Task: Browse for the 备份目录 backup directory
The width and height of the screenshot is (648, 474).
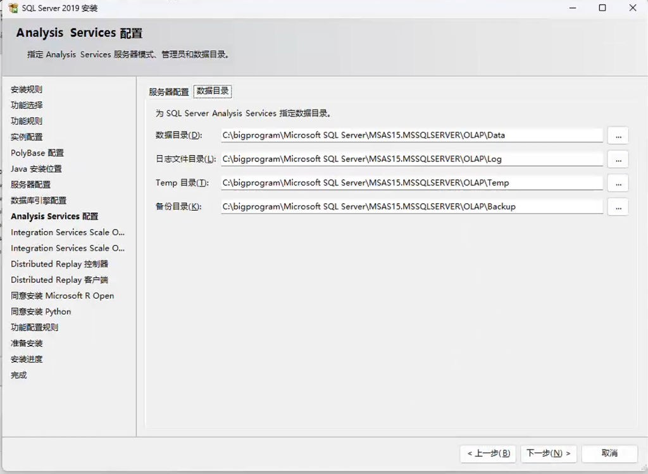Action: (x=618, y=207)
